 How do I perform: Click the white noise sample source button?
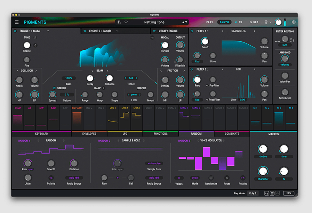154,163
